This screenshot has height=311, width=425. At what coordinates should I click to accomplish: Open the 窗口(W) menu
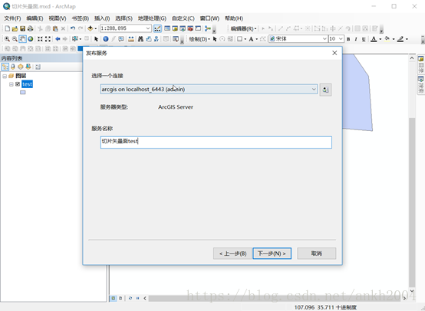coord(209,18)
